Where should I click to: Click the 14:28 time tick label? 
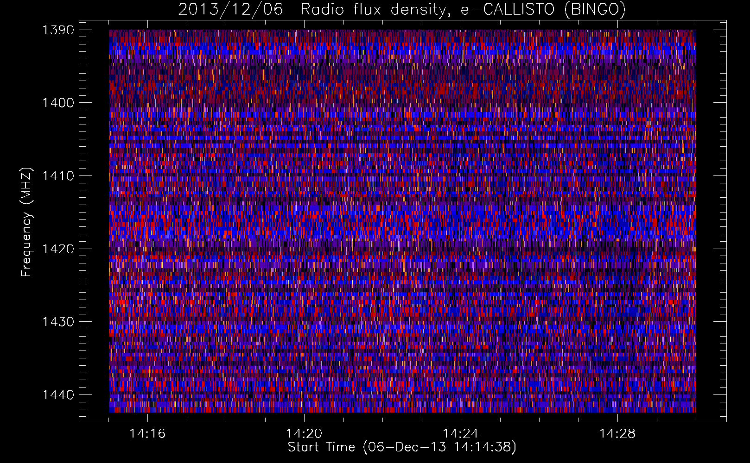(617, 434)
